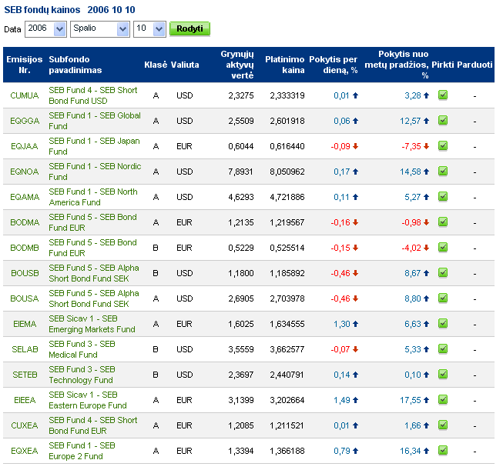Image resolution: width=503 pixels, height=470 pixels.
Task: Open Alpha Short Bond Fund SEK link in BOUSA row
Action: 94,298
